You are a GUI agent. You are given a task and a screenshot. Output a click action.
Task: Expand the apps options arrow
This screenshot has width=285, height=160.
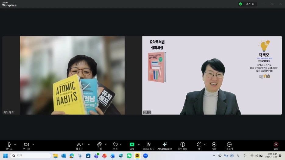(x=205, y=145)
